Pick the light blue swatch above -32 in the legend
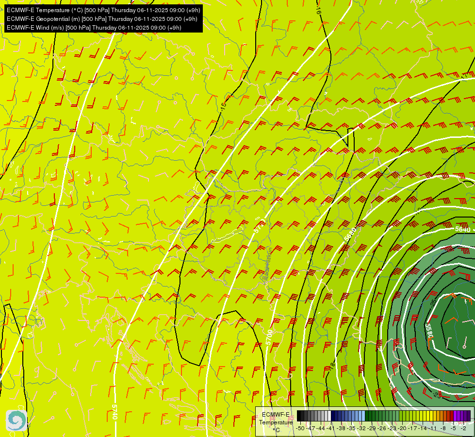The height and width of the screenshot is (437, 475). point(363,416)
